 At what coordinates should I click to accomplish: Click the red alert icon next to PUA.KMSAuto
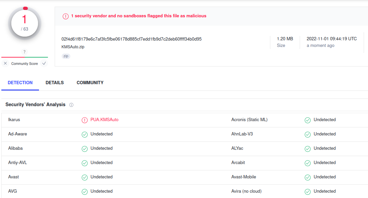[84, 120]
